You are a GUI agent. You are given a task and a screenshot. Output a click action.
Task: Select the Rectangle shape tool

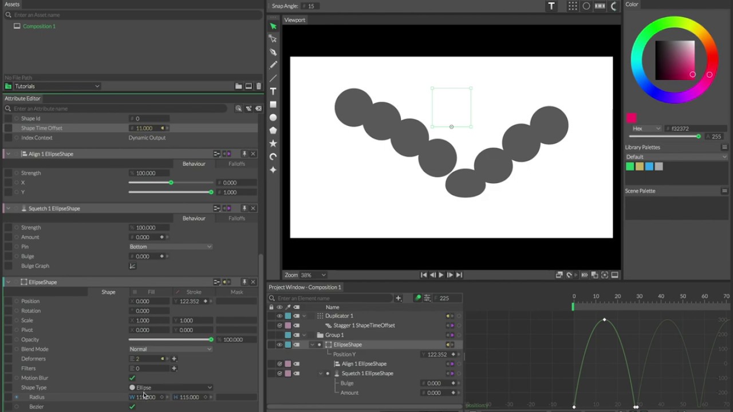tap(273, 104)
